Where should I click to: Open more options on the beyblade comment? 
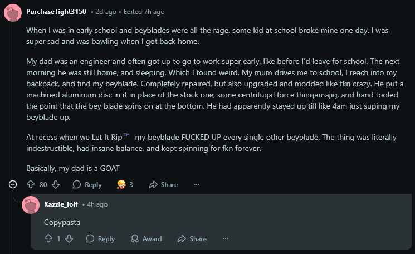point(196,184)
